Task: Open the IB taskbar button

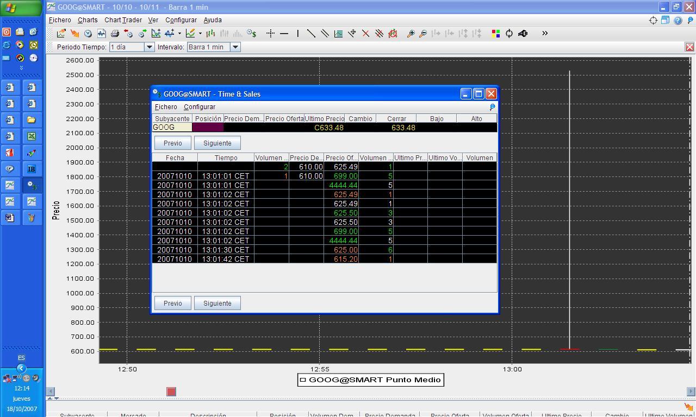Action: (32, 169)
